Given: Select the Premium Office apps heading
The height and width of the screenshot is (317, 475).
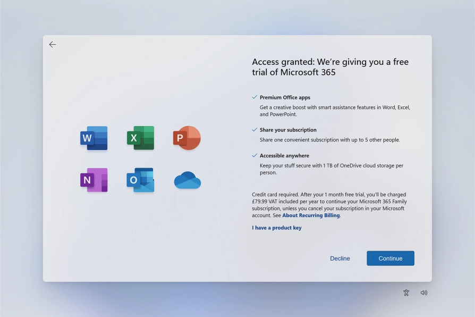Looking at the screenshot, I should 285,97.
